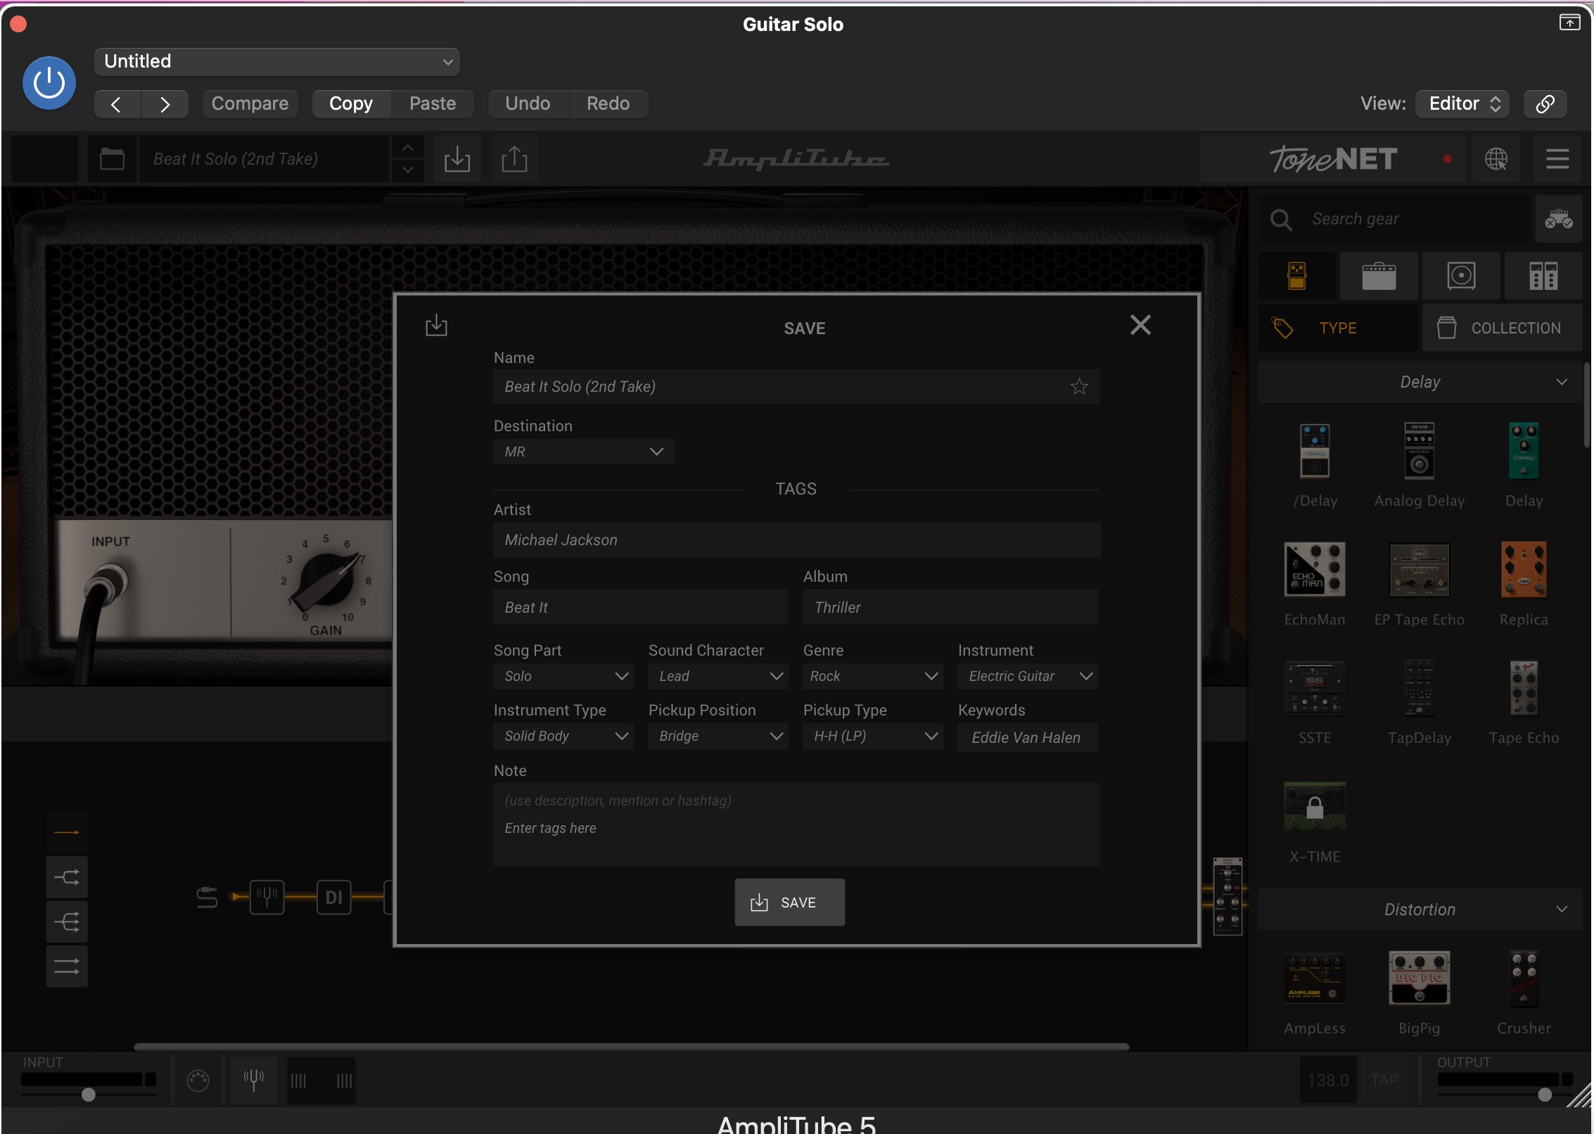1594x1134 pixels.
Task: Adjust the INPUT level slider
Action: [89, 1095]
